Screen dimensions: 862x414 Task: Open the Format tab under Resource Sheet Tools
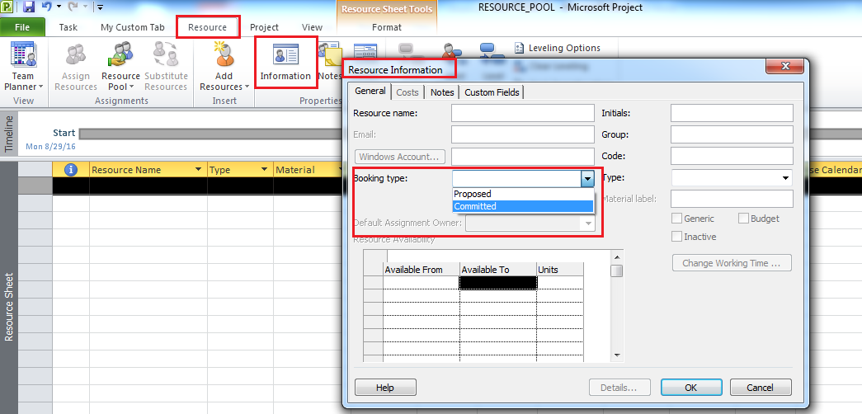point(387,27)
